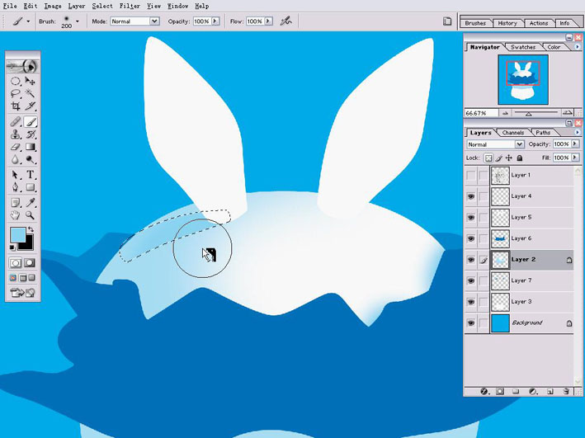The height and width of the screenshot is (438, 585).
Task: Open brush Flow slider arrow
Action: tap(268, 21)
